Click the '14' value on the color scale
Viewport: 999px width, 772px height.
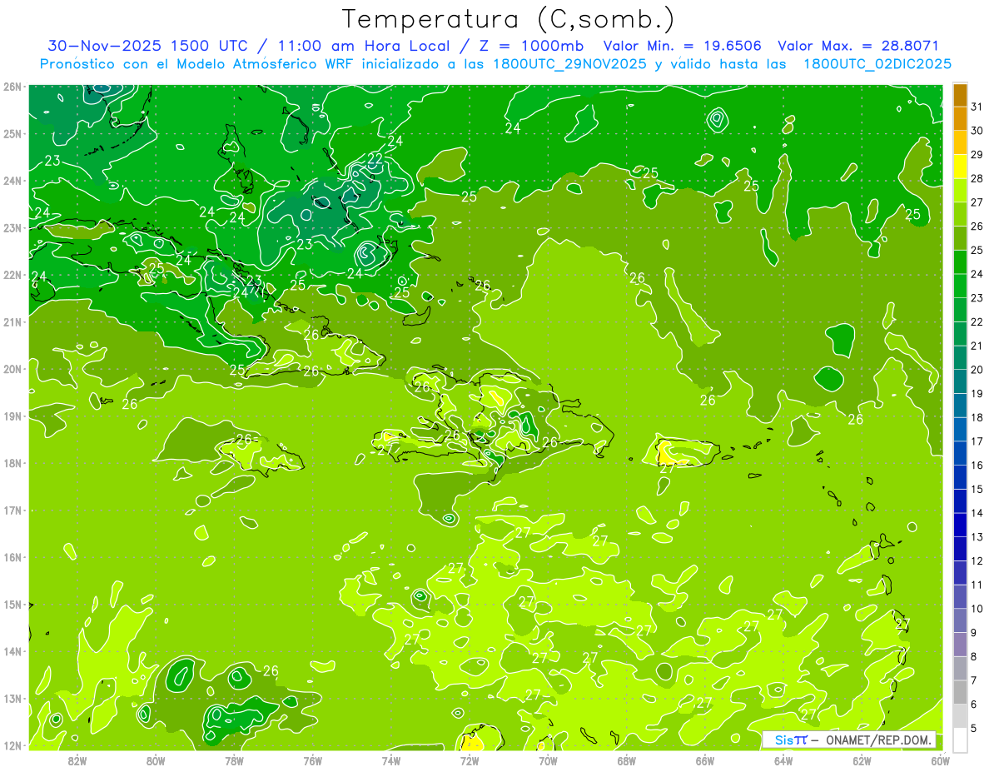tap(977, 513)
